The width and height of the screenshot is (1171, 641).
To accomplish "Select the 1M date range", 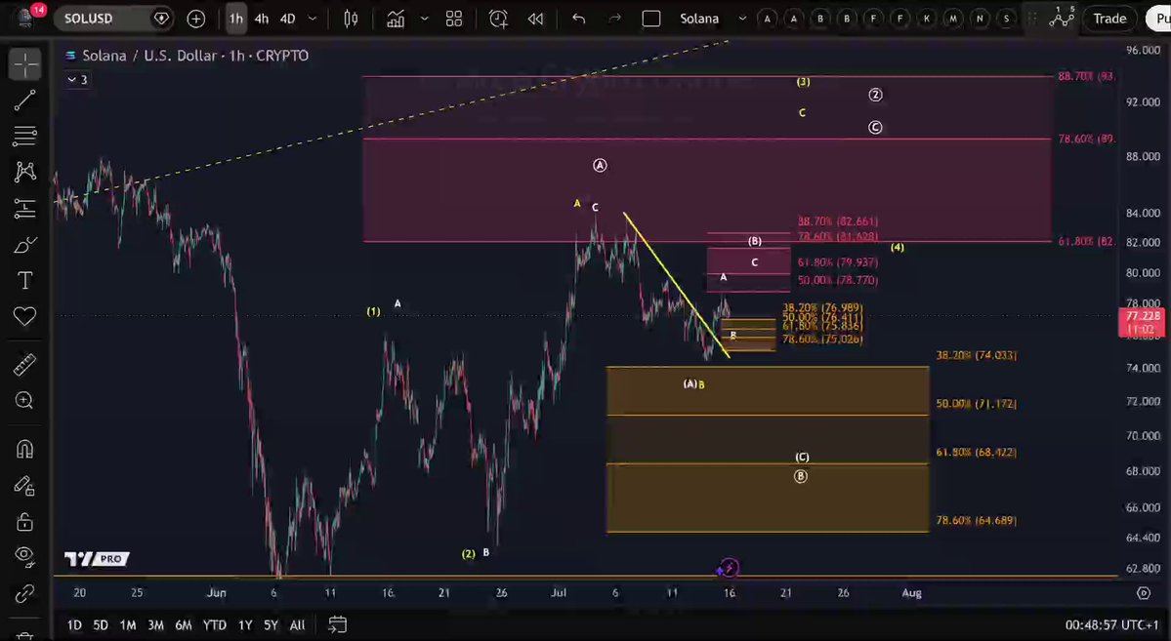I will pos(127,624).
